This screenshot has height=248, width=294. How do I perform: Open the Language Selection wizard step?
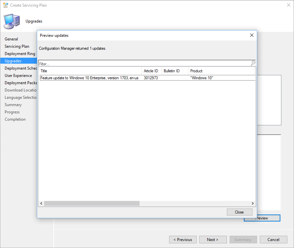pos(21,97)
